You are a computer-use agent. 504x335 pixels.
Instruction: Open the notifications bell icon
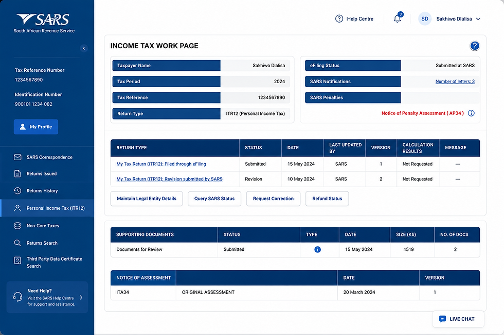tap(398, 18)
